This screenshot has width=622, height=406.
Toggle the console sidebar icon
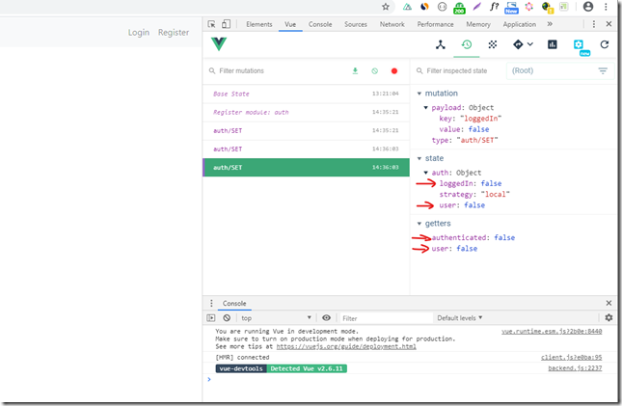(211, 318)
